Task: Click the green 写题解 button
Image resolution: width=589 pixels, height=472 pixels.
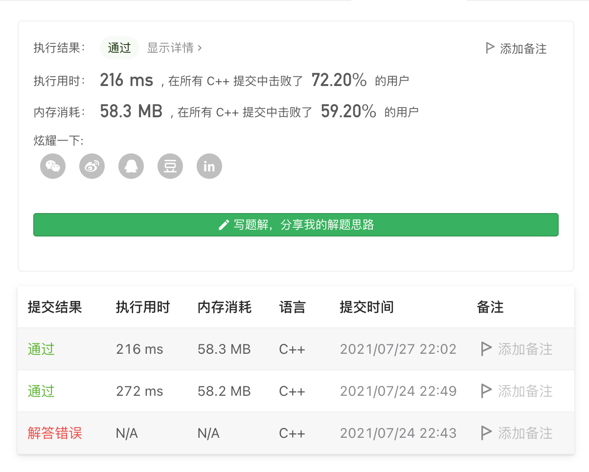Action: click(295, 225)
